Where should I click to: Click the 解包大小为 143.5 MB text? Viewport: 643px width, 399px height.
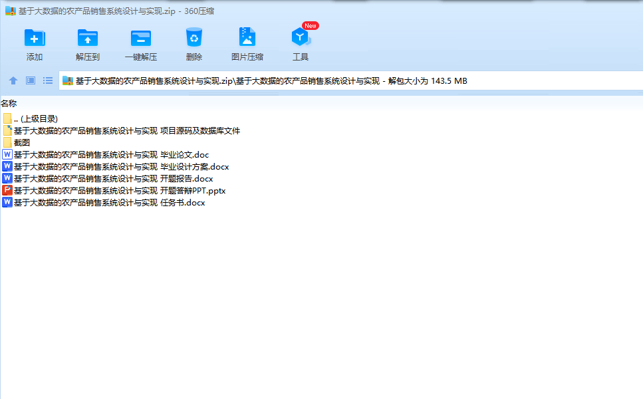[428, 80]
